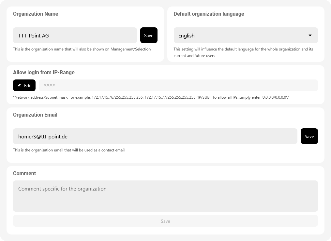Viewport: 331px width, 241px height.
Task: Click into the homerS@ttt-point.de email field
Action: (x=155, y=136)
